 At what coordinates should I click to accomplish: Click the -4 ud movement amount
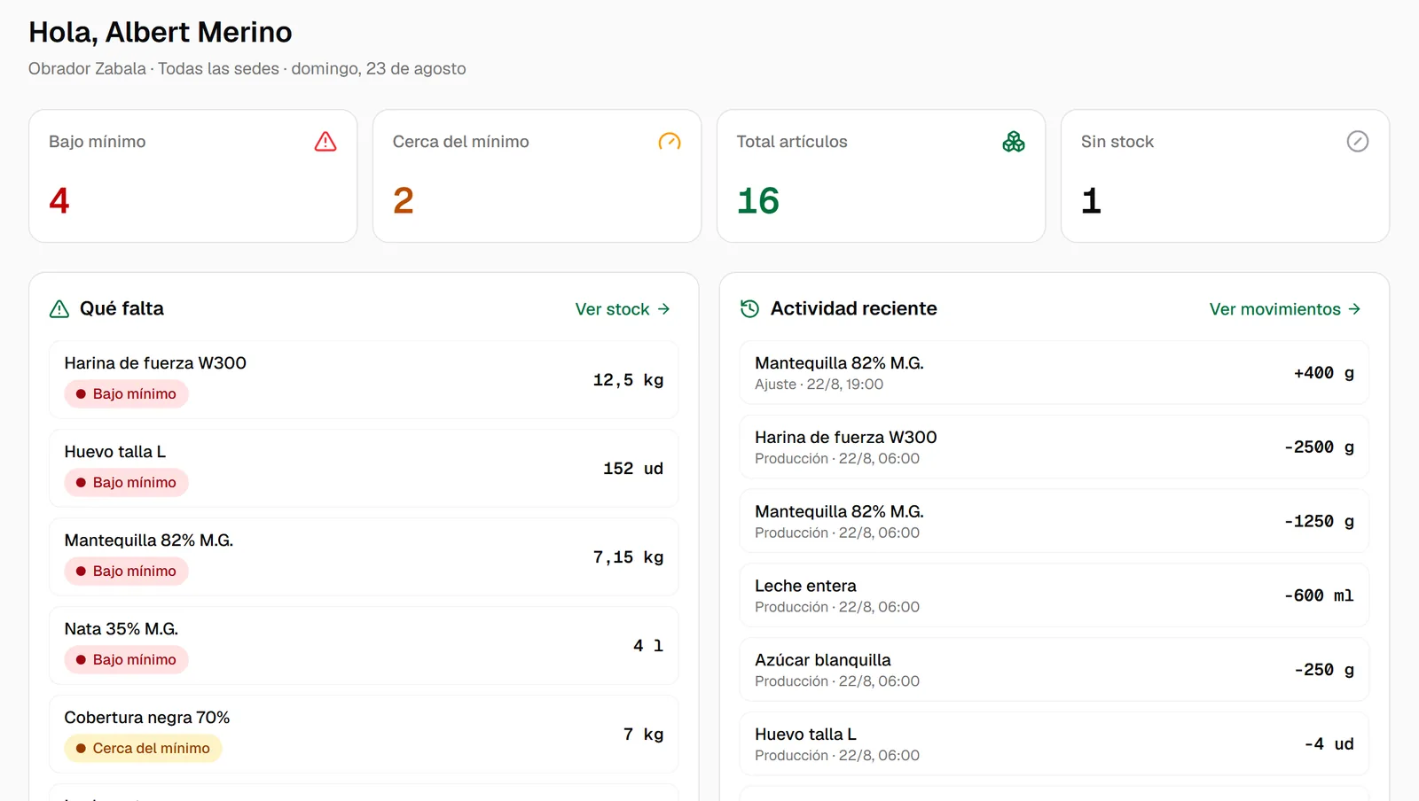point(1329,744)
